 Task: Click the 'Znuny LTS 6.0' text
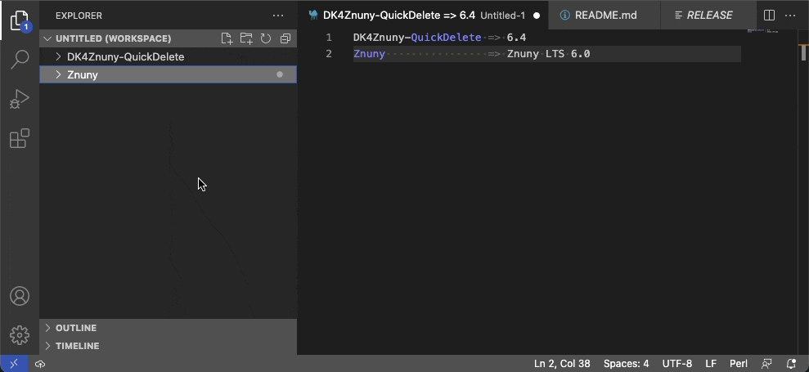548,54
